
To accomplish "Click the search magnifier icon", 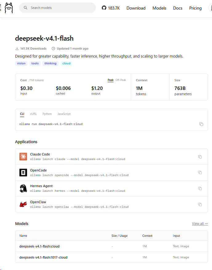I will pyautogui.click(x=26, y=8).
